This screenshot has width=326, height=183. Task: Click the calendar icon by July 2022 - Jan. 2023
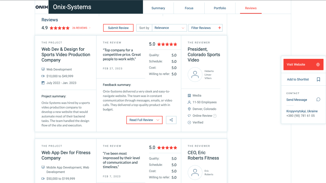coord(43,83)
